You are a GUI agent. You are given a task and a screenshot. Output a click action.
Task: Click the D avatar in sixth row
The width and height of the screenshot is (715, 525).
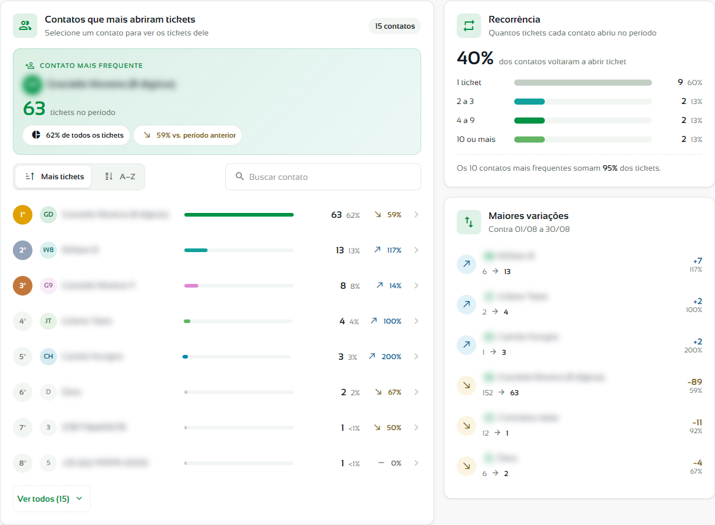tap(48, 392)
